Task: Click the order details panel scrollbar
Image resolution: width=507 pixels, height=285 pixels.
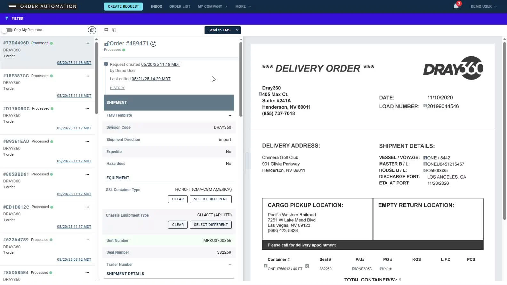Action: 241,79
